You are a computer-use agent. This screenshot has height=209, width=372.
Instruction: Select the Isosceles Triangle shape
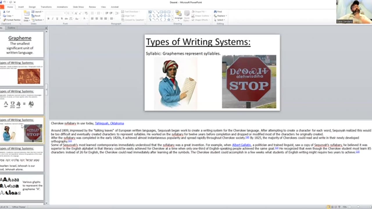tap(150, 16)
